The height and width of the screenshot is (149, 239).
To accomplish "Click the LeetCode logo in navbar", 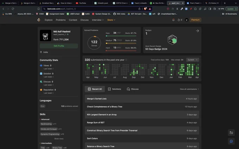I will pyautogui.click(x=39, y=20).
